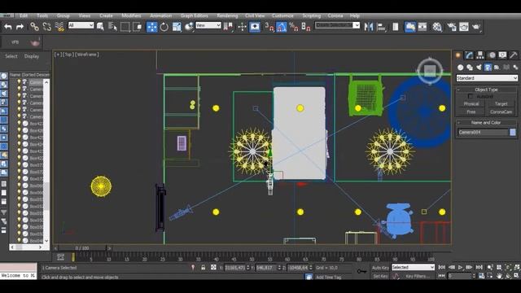Open the selection filter All dropdown
The image size is (521, 293).
click(81, 25)
